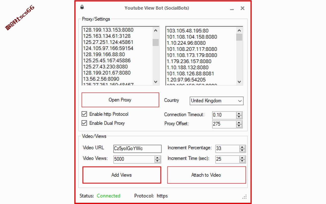Select proxy 125.27.251.124:45861
The width and height of the screenshot is (326, 204).
[108, 42]
